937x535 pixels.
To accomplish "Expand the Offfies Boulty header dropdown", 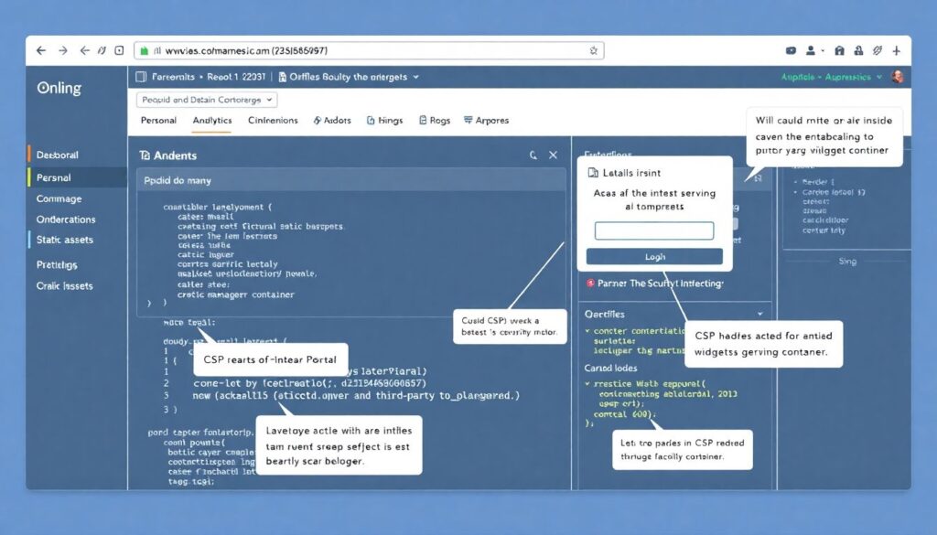I will [x=415, y=78].
